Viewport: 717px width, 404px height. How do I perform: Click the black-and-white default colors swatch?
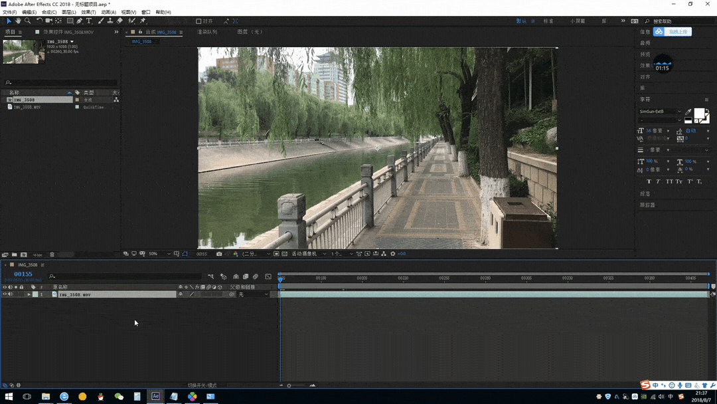pos(688,120)
